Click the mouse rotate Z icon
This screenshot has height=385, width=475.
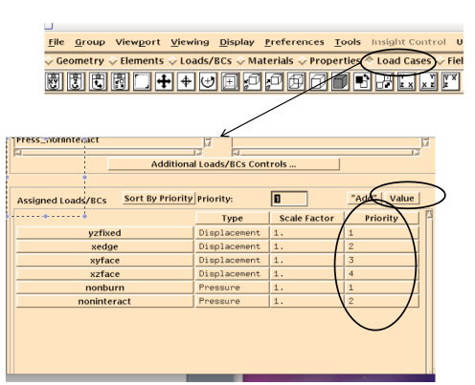pos(76,81)
